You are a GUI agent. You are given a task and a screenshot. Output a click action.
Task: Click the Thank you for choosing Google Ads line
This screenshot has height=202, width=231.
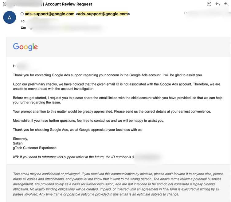[78, 130]
